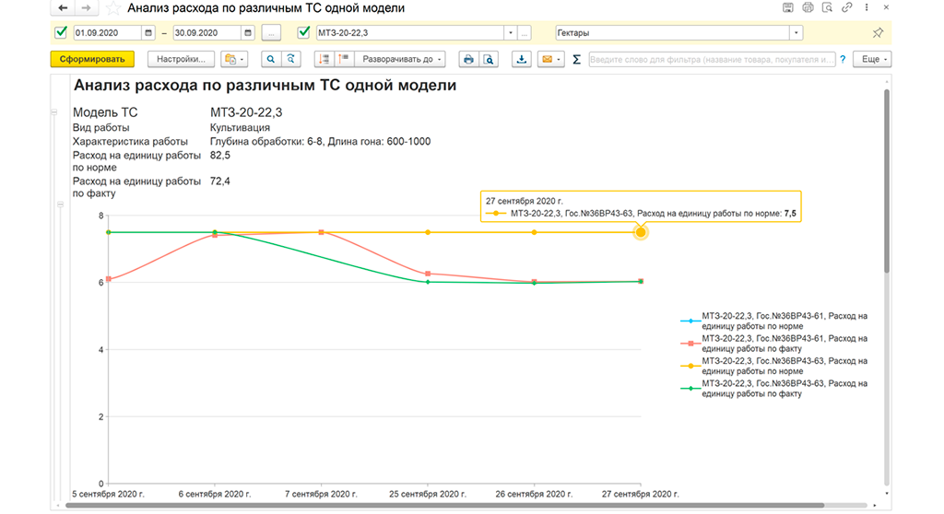Click the sigma sum icon

[576, 59]
